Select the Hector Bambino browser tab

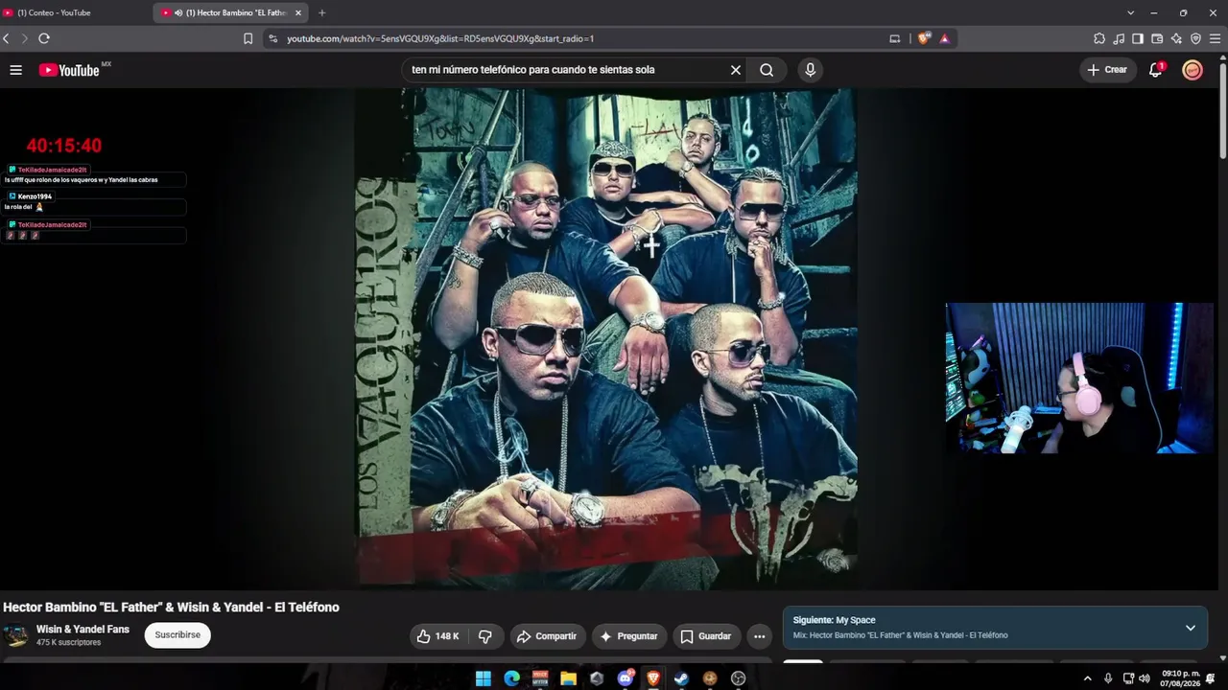[x=228, y=12]
